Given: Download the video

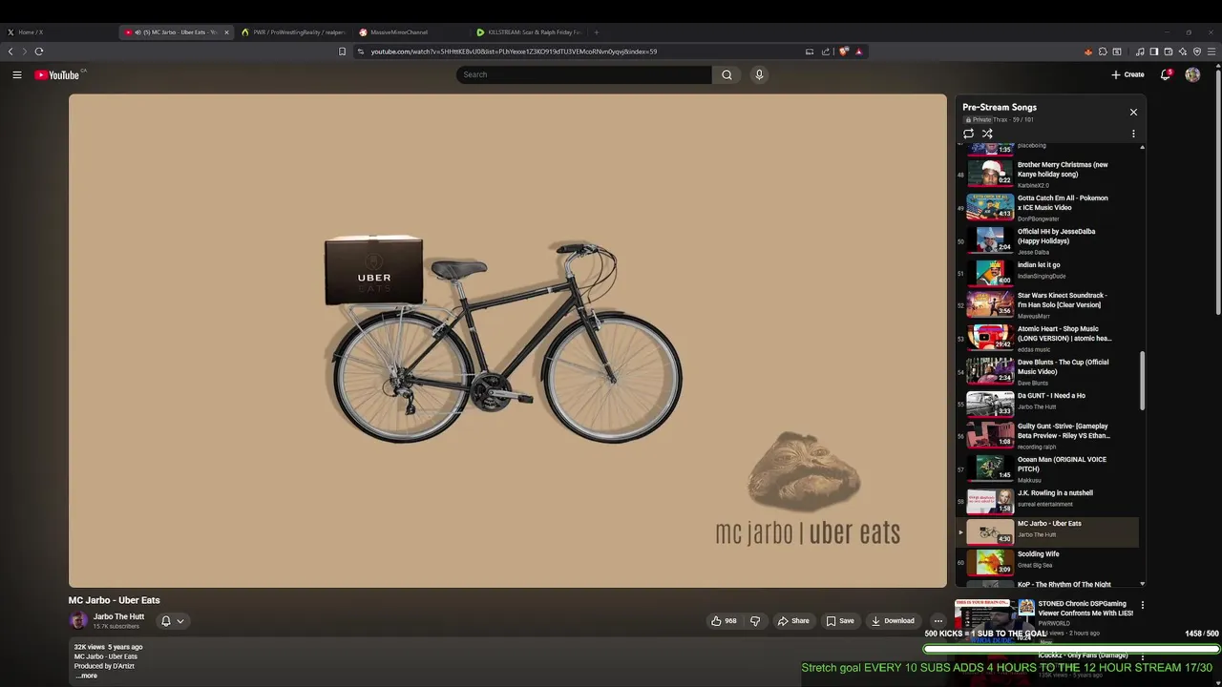Looking at the screenshot, I should click(x=894, y=621).
